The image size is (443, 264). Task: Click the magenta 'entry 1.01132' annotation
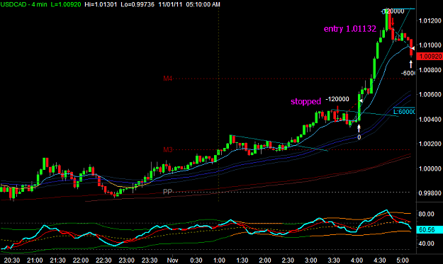[x=349, y=29]
